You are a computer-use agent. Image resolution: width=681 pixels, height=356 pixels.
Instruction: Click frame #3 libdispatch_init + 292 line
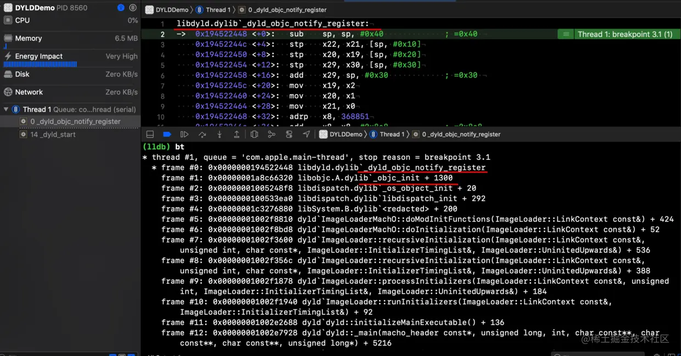(x=323, y=198)
